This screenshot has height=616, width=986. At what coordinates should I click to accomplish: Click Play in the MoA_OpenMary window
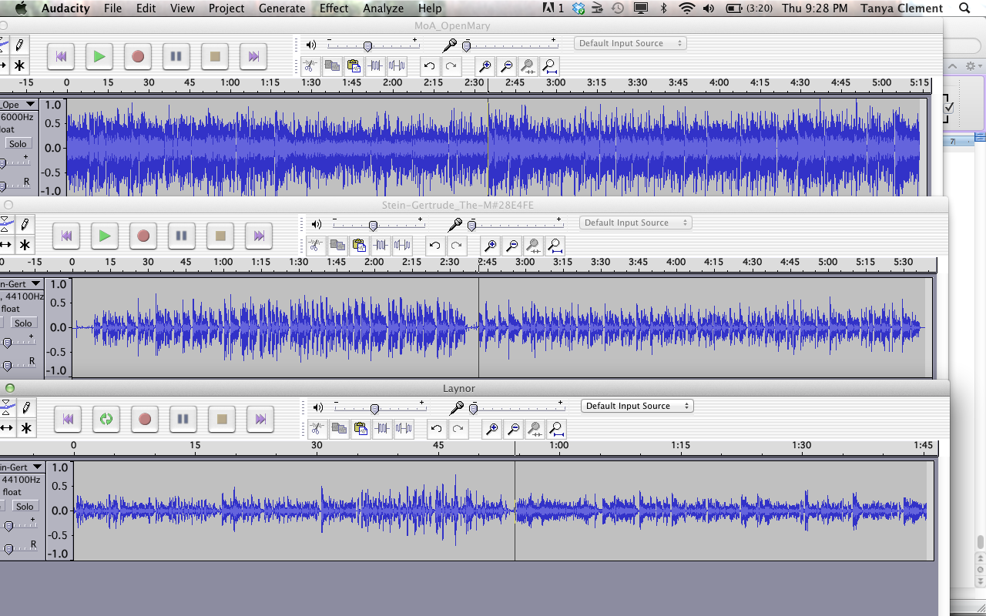99,56
